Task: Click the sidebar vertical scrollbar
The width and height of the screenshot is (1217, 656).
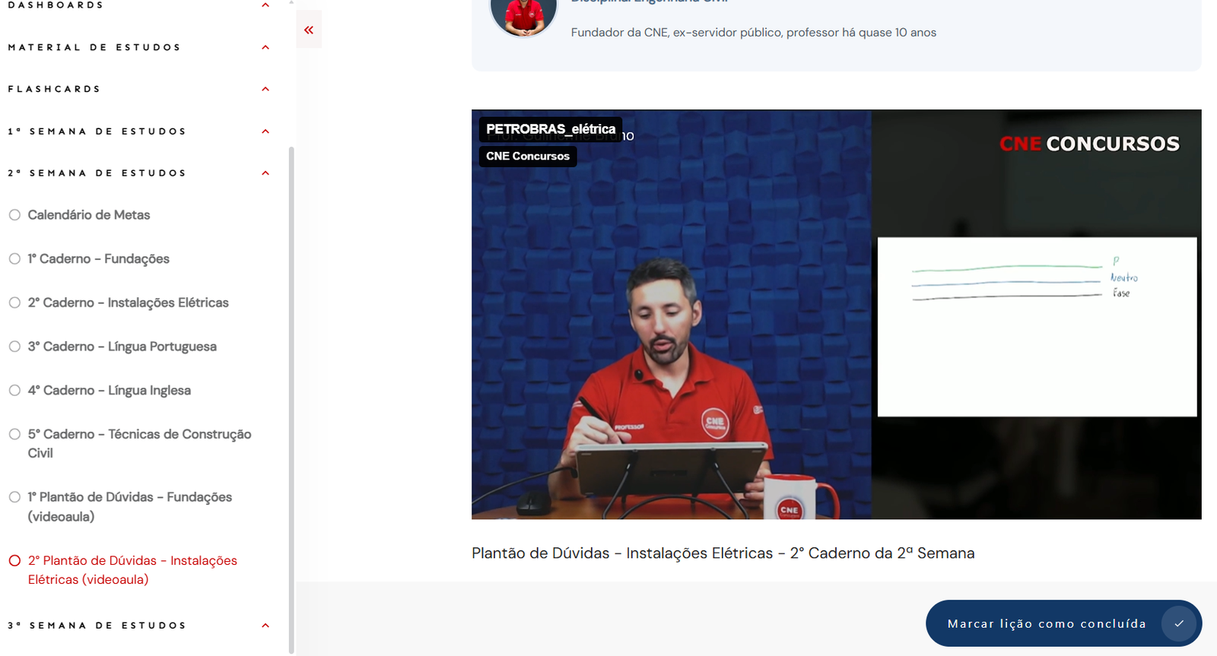Action: point(291,380)
